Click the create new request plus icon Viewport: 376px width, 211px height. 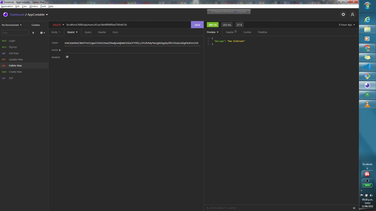(41, 33)
